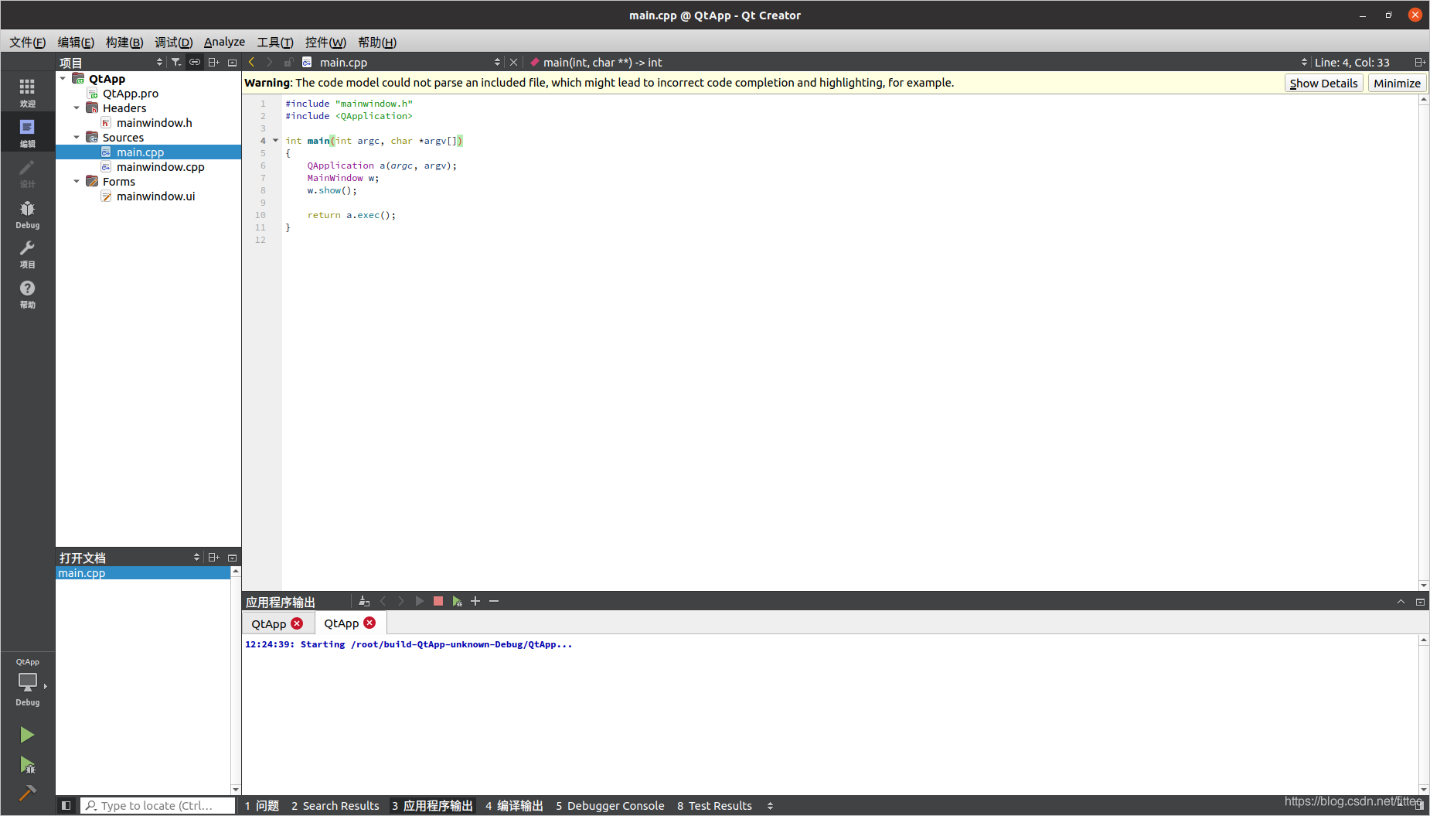Image resolution: width=1430 pixels, height=816 pixels.
Task: Build the project with the hammer icon
Action: tap(27, 793)
